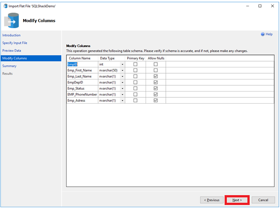Toggle Primary Key for Emp_Adress
The height and width of the screenshot is (209, 280).
[x=135, y=100]
